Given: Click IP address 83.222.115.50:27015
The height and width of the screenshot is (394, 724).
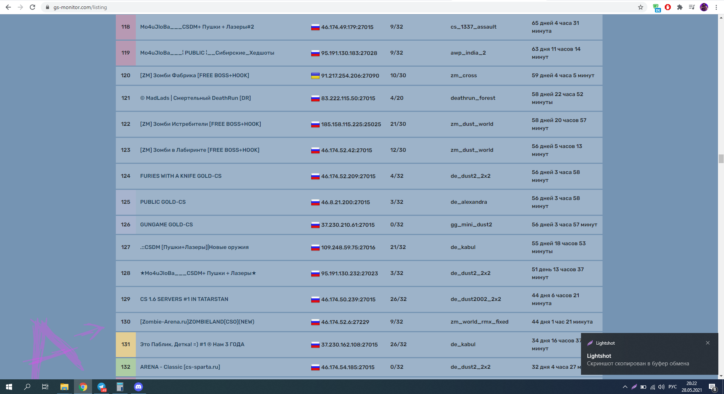Looking at the screenshot, I should click(348, 98).
